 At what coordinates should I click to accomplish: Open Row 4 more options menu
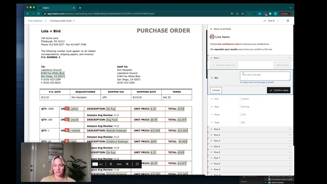290,141
